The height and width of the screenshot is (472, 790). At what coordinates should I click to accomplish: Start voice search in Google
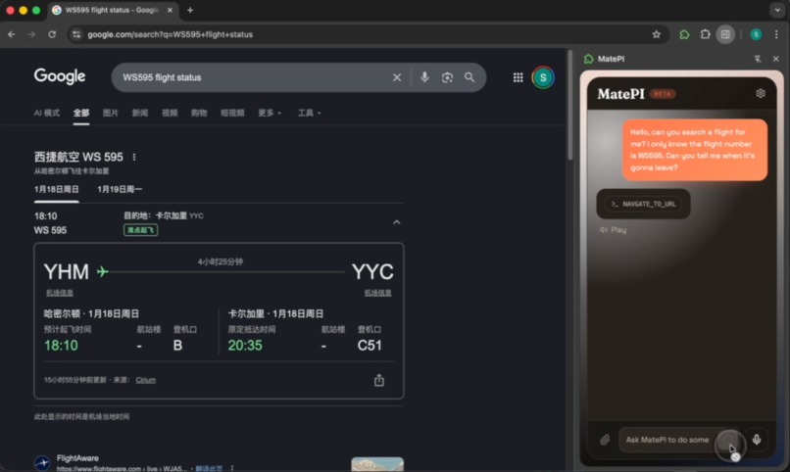tap(424, 77)
